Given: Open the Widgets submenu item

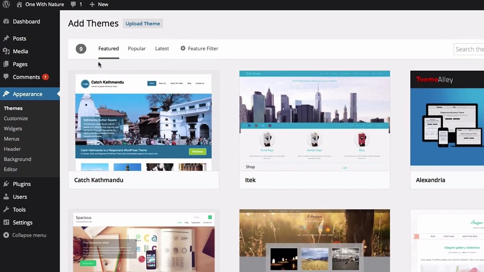Looking at the screenshot, I should pos(13,128).
